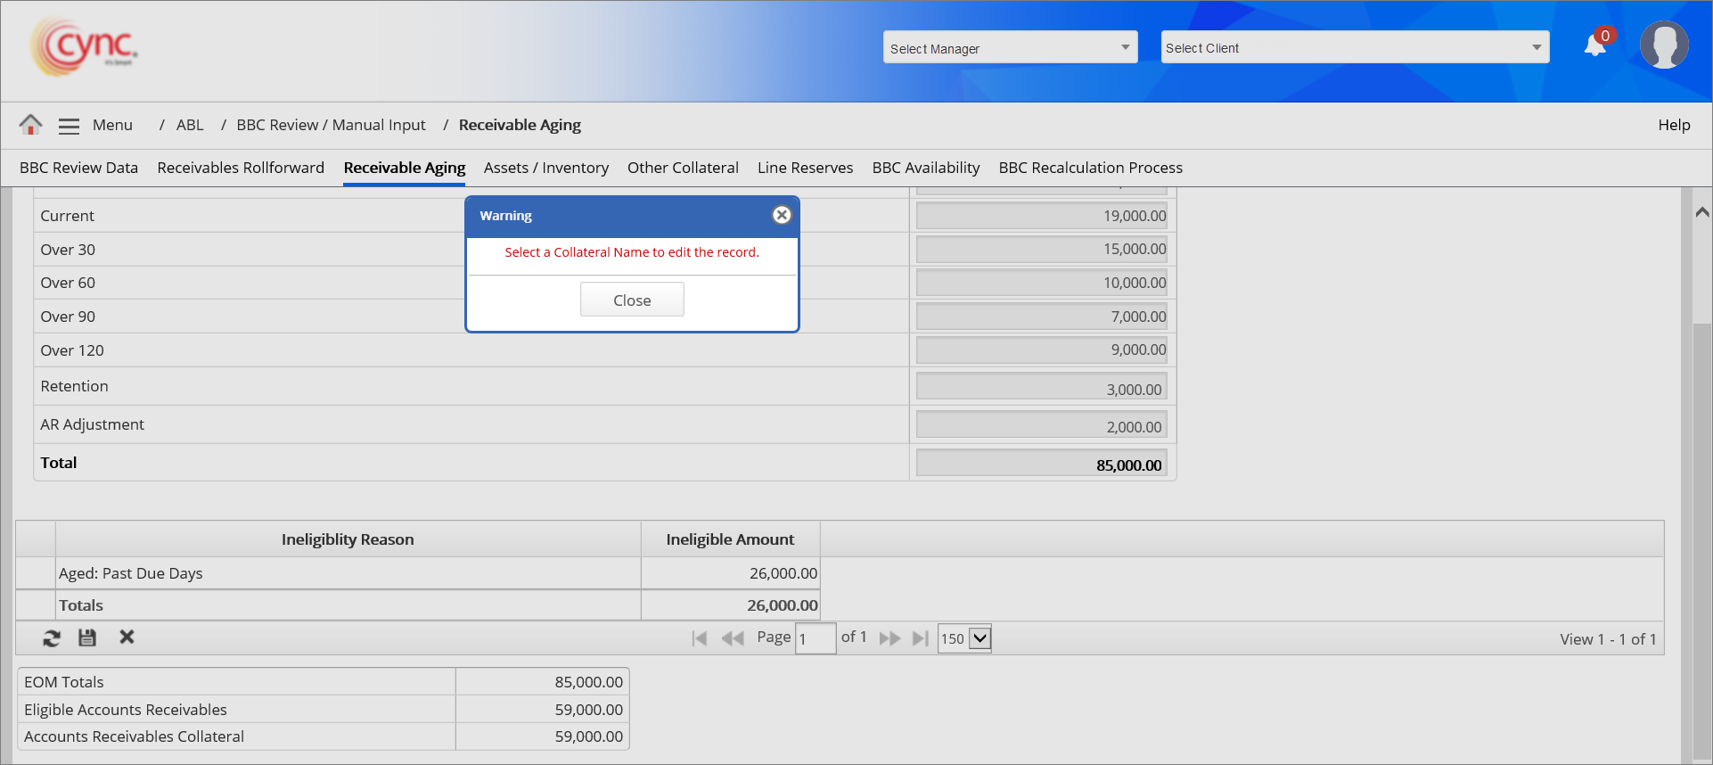This screenshot has height=765, width=1713.
Task: Click the refresh icon in grid toolbar
Action: pyautogui.click(x=52, y=638)
